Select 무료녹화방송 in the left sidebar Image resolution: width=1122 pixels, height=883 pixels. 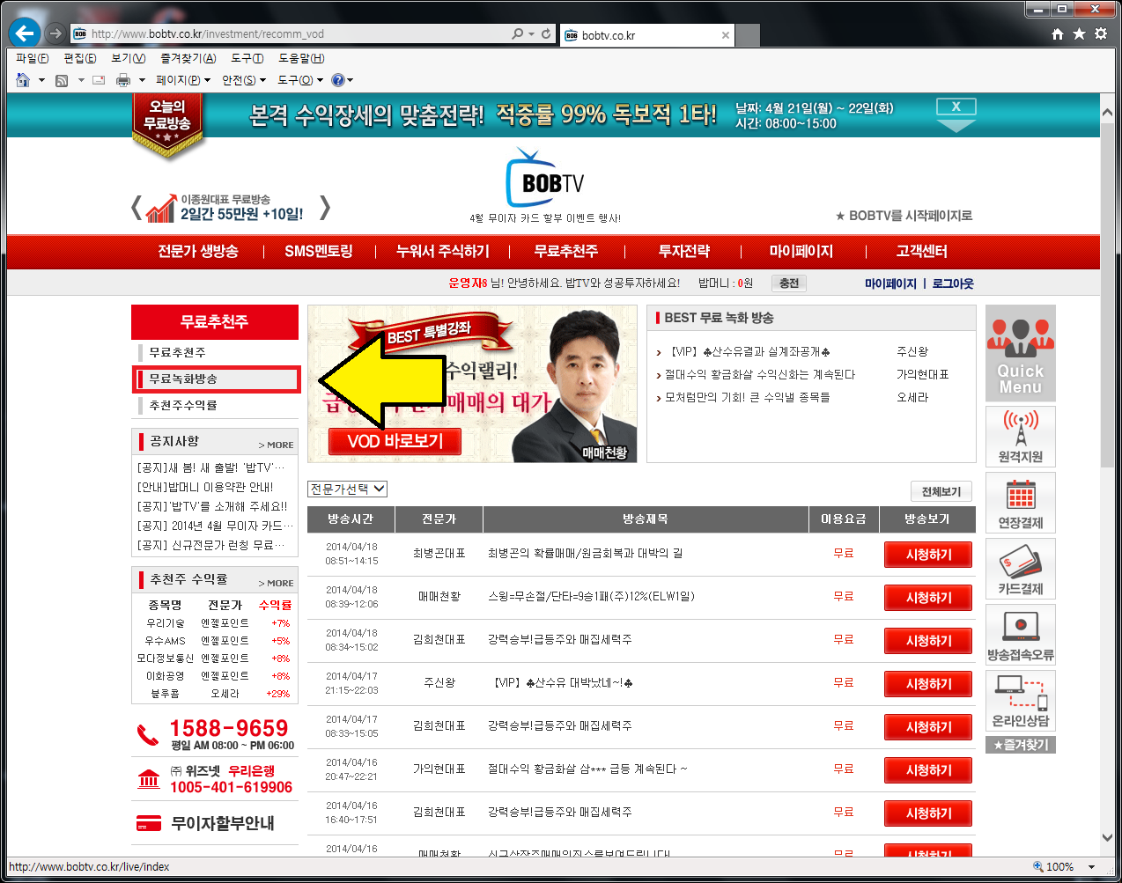coord(216,379)
